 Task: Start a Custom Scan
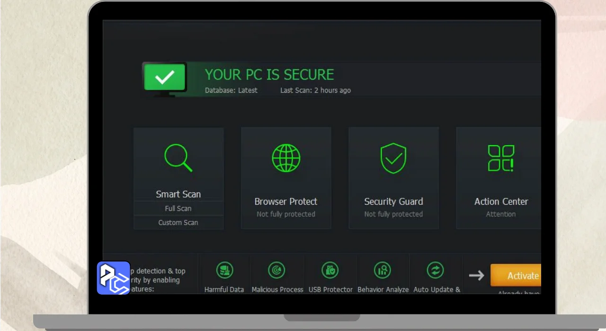[x=178, y=223]
